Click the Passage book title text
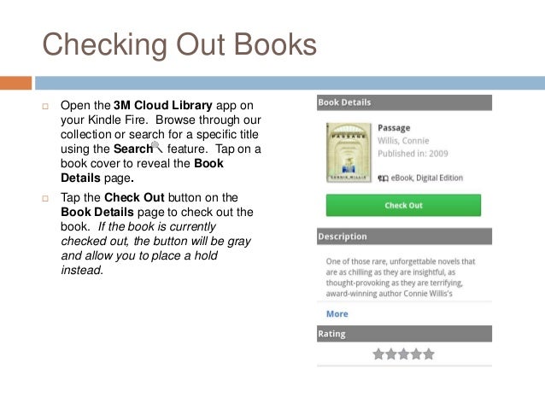Image resolution: width=545 pixels, height=409 pixels. 394,128
